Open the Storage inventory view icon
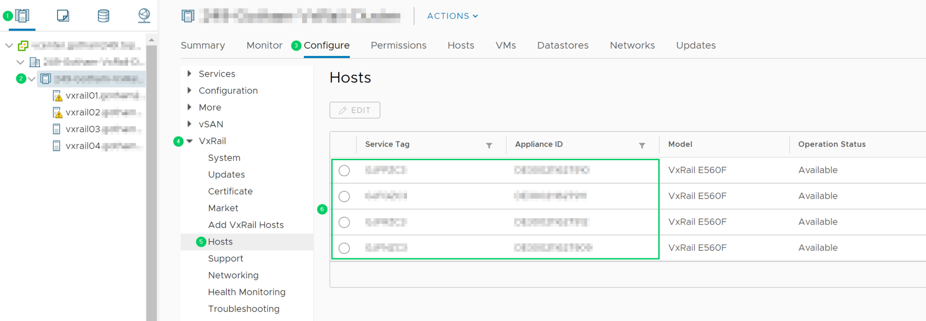The width and height of the screenshot is (926, 321). [104, 16]
